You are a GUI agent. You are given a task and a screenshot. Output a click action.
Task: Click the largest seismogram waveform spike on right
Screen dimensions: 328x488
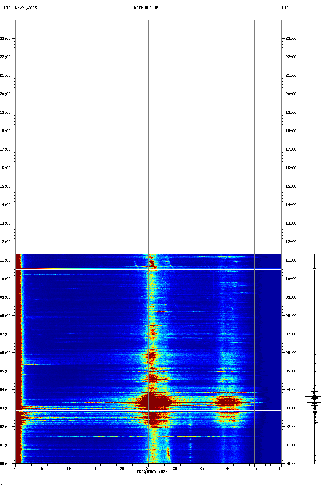tap(314, 397)
